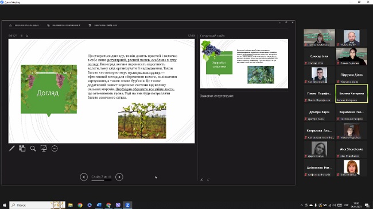Select the video tile of red-haired woman at bottom
This screenshot has width=373, height=209.
coord(352,168)
